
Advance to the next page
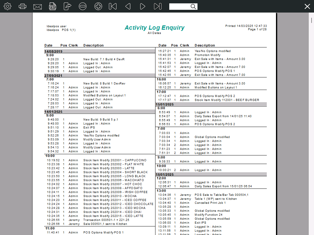[x=143, y=6]
